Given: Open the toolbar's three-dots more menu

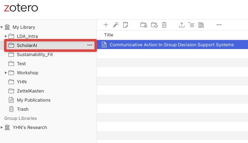Looking at the screenshot, I should pos(219,25).
